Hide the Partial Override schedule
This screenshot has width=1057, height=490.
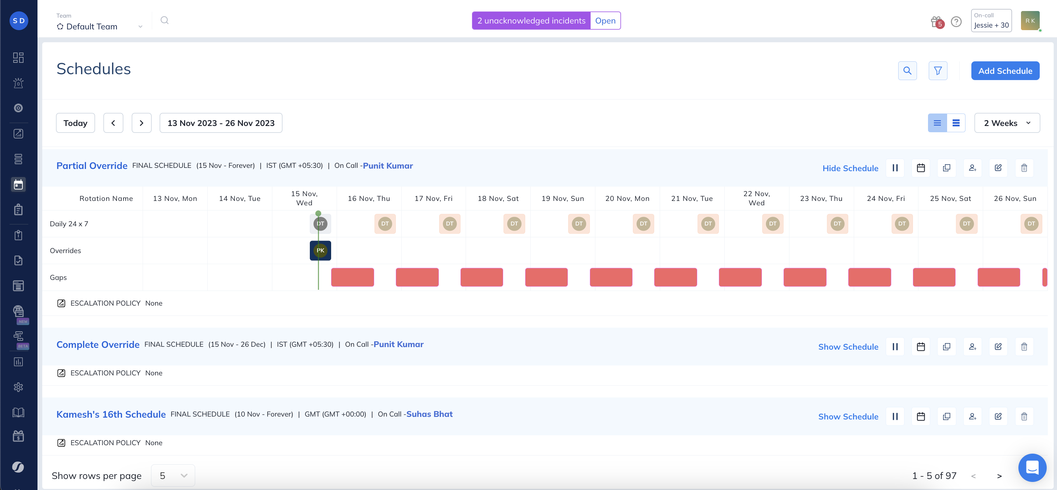tap(850, 168)
